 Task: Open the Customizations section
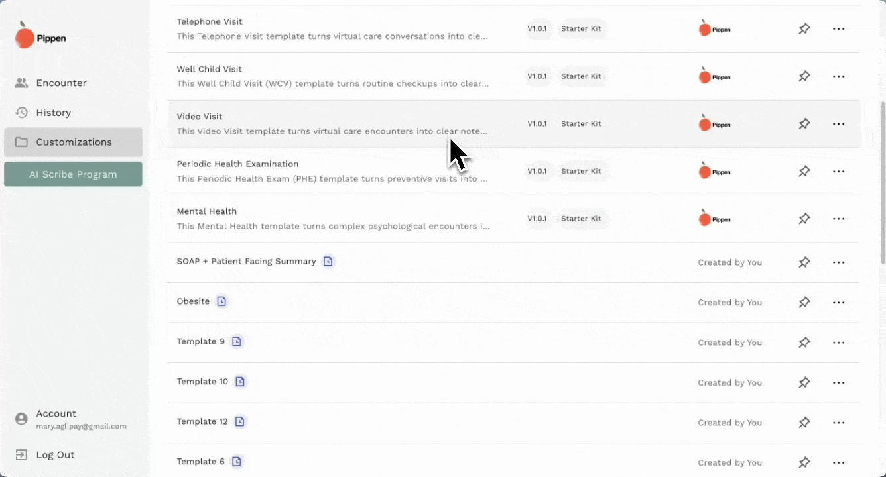73,142
